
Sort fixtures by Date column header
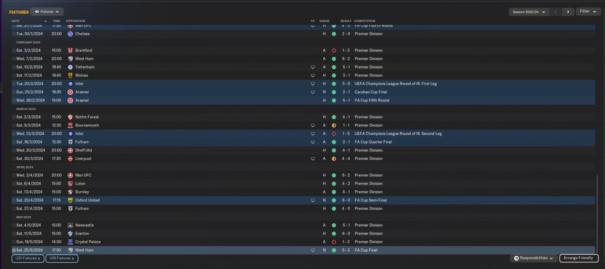[x=16, y=21]
